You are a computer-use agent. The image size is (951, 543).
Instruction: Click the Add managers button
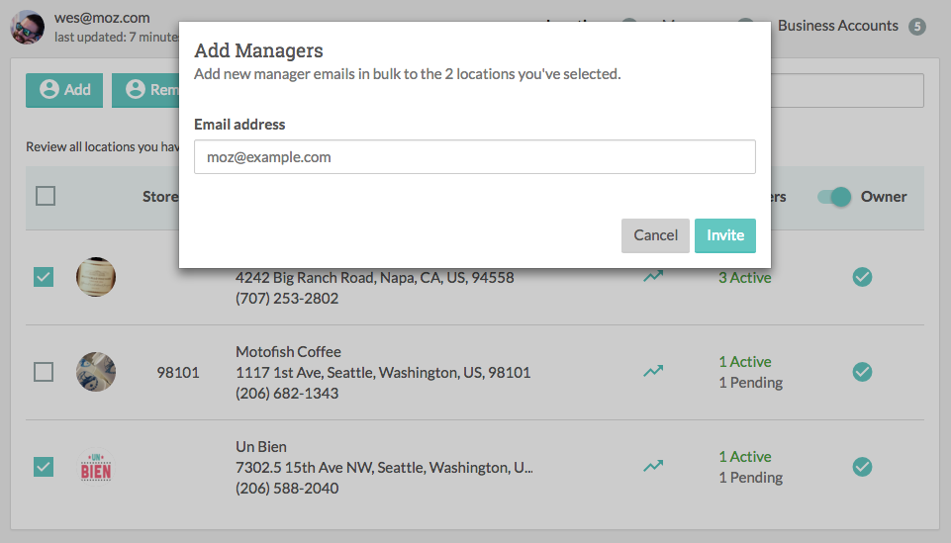(64, 90)
